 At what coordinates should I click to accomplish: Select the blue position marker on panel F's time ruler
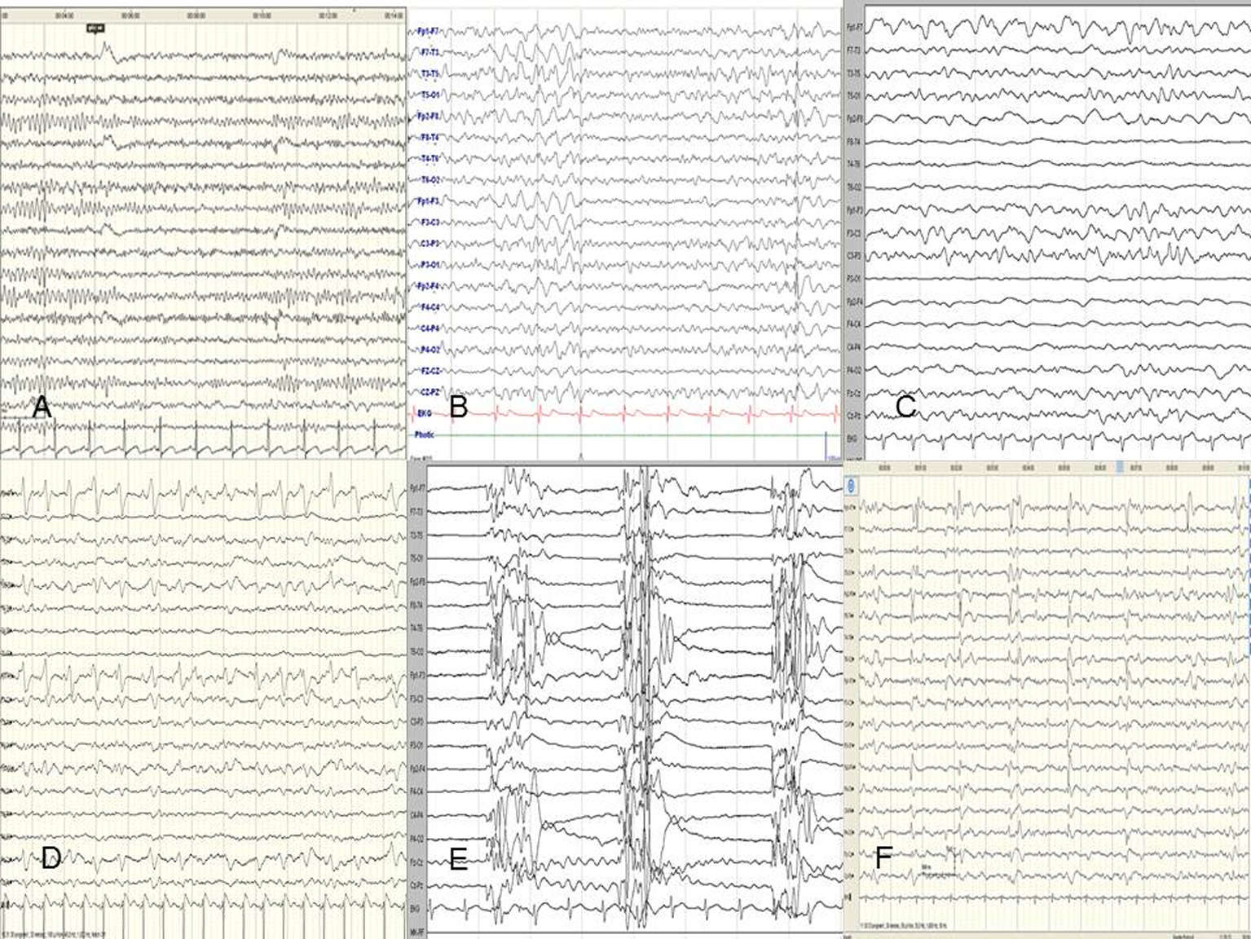click(1120, 467)
